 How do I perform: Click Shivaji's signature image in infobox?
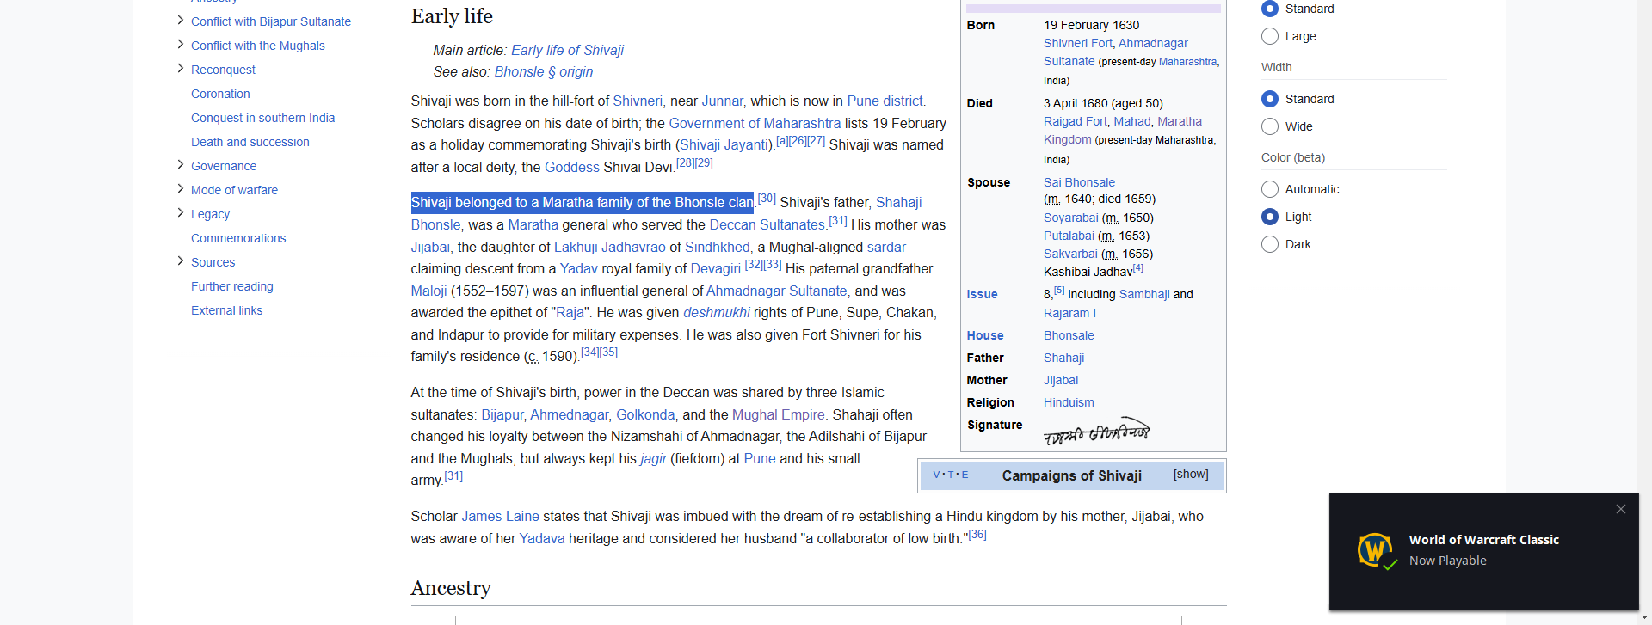[1096, 432]
